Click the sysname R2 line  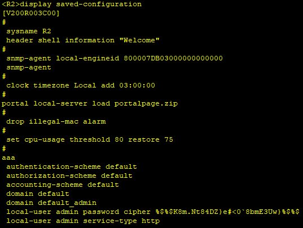pyautogui.click(x=29, y=31)
